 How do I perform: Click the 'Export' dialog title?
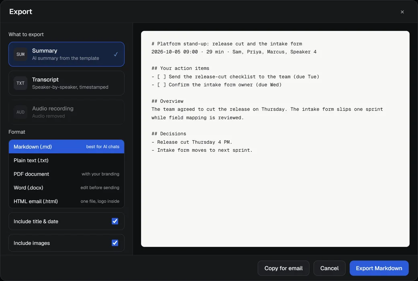(21, 12)
